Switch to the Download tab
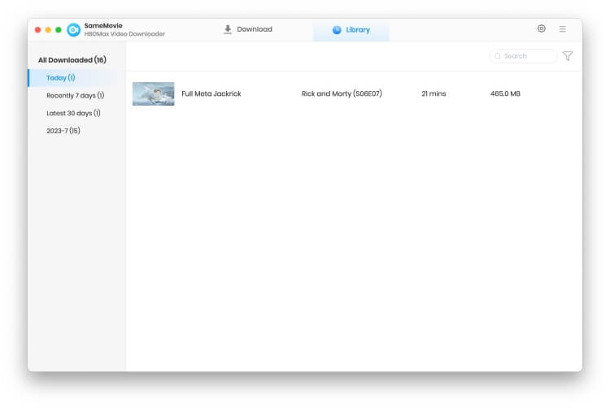The image size is (610, 408). [248, 29]
